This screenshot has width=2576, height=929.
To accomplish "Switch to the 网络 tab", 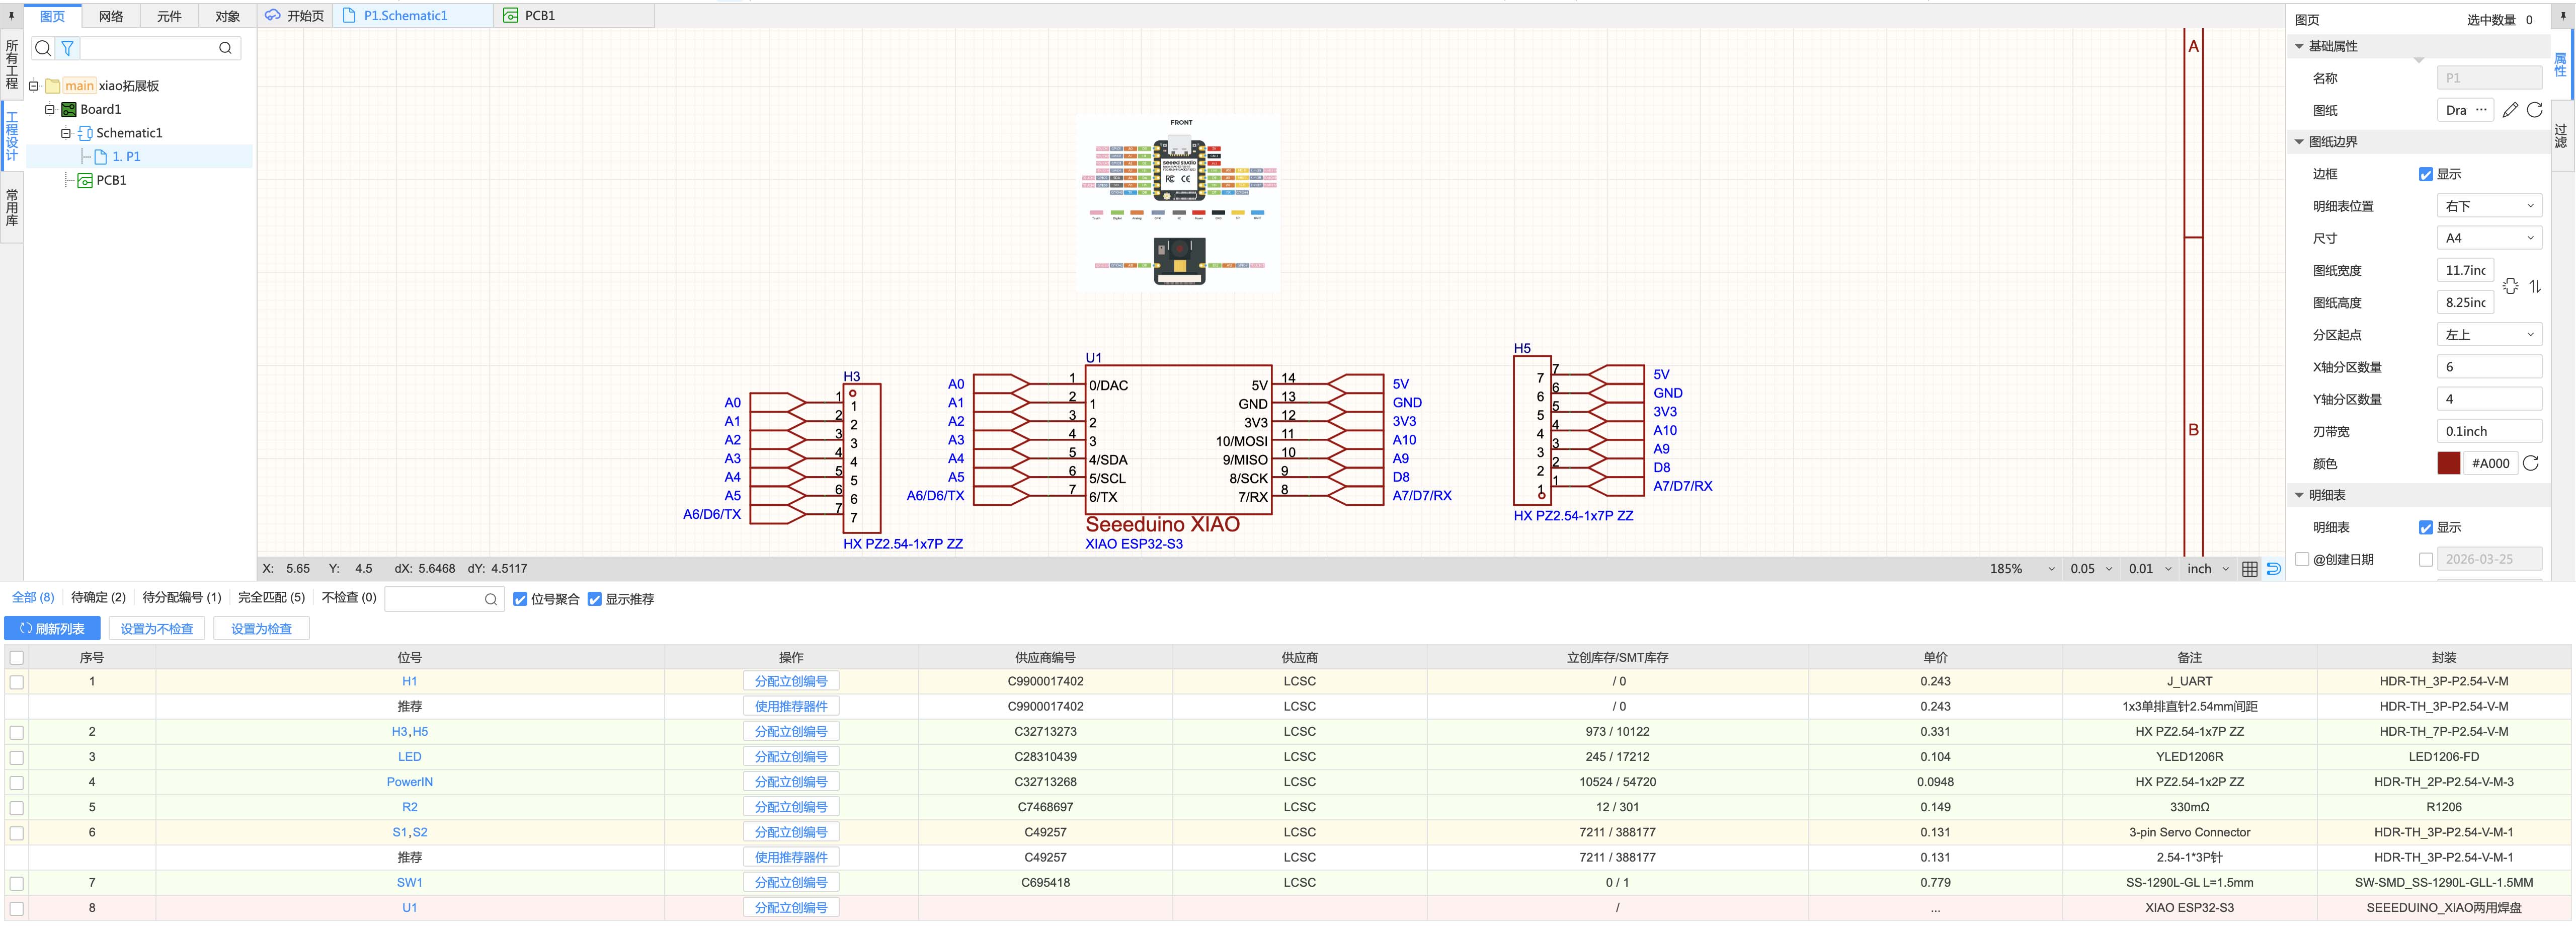I will [111, 16].
